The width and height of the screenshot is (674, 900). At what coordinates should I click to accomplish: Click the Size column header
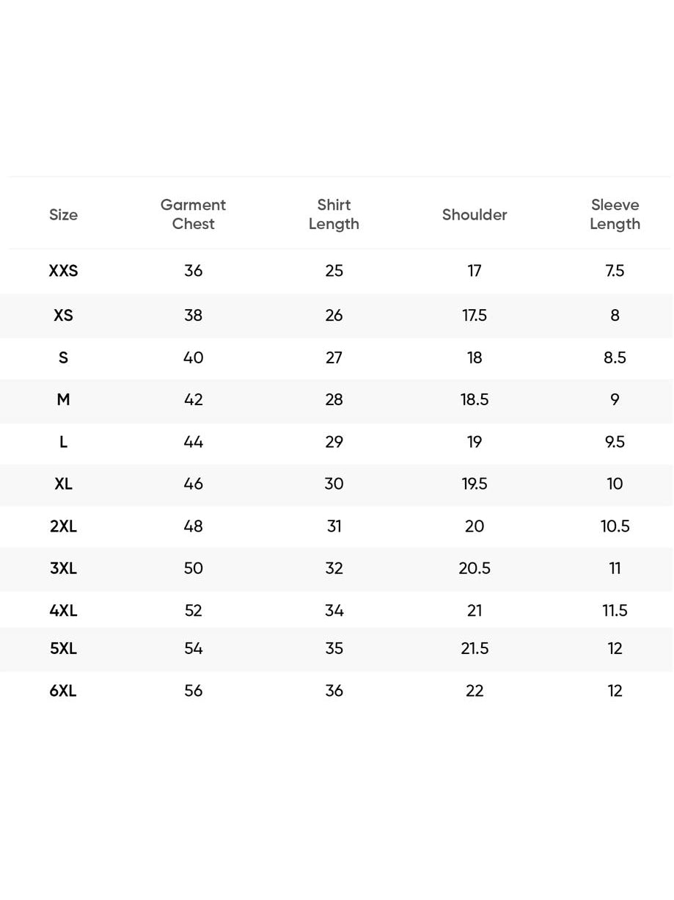click(63, 214)
